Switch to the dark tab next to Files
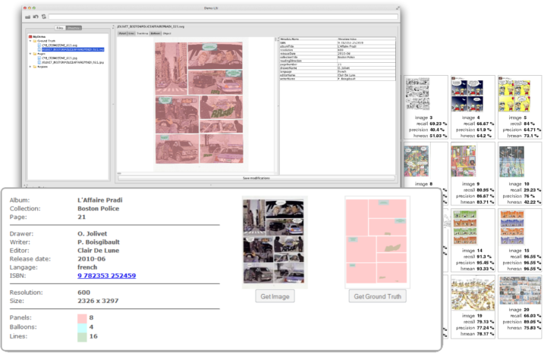This screenshot has width=544, height=353. (x=74, y=28)
